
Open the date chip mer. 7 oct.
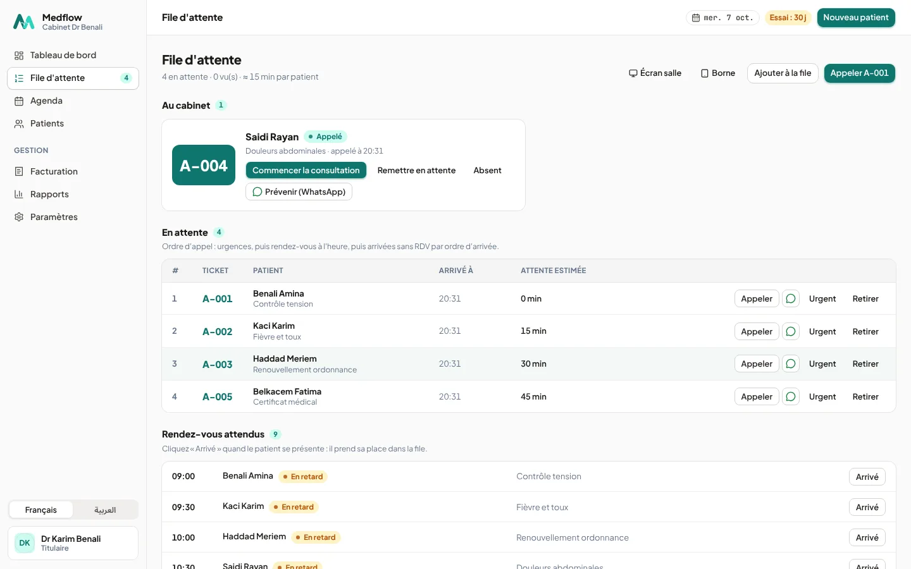point(722,18)
